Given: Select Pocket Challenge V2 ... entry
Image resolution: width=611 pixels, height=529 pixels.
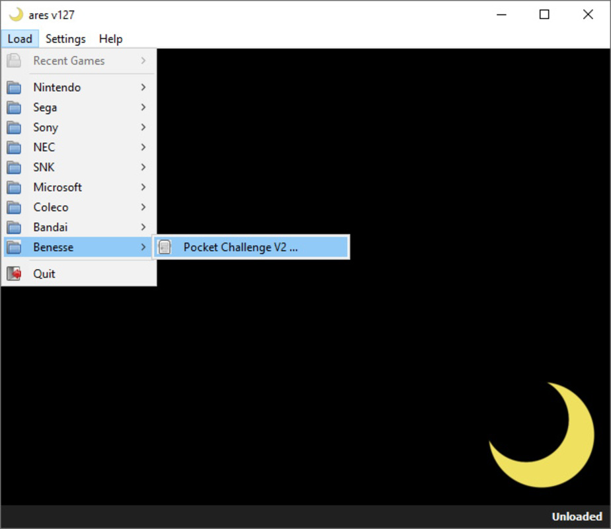Looking at the screenshot, I should (x=251, y=247).
